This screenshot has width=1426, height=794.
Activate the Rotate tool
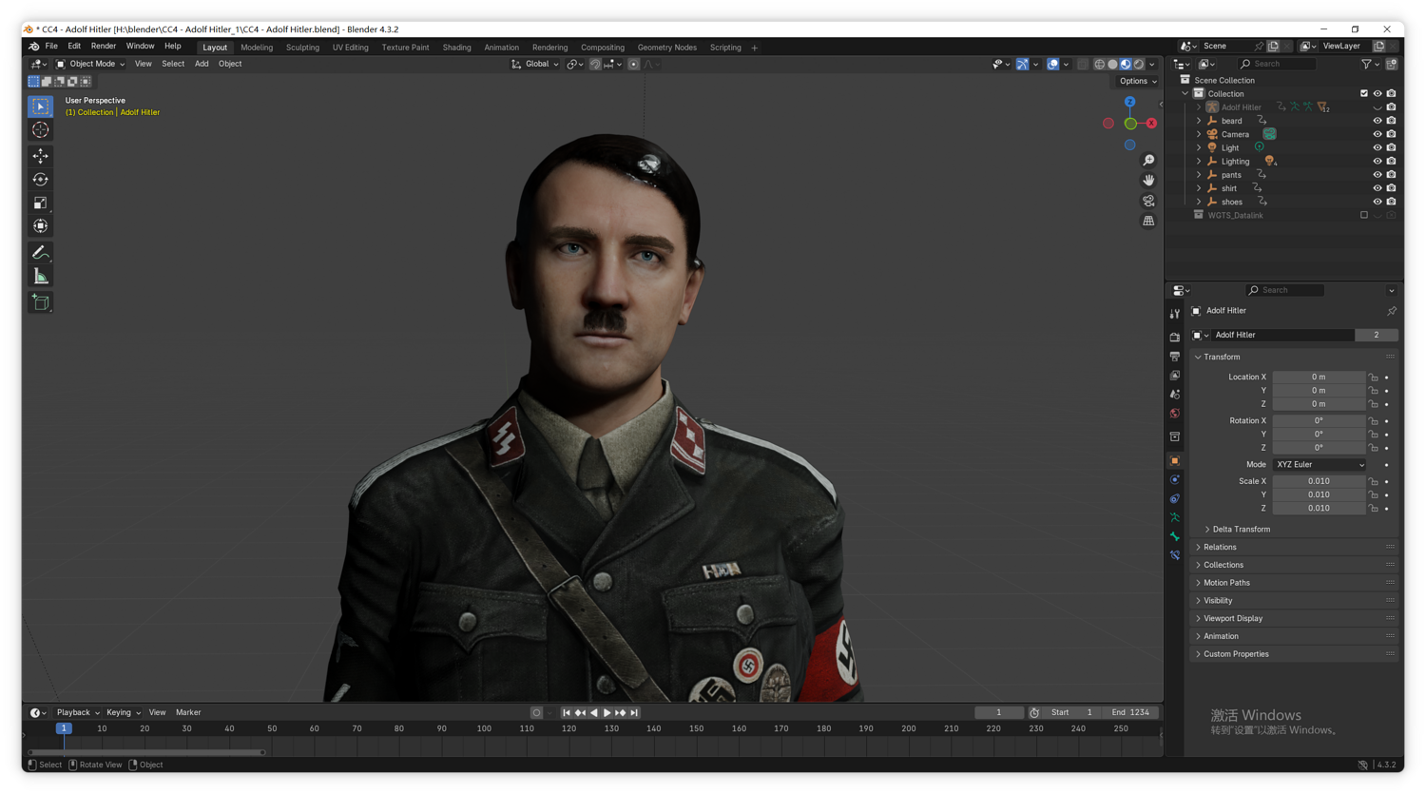(40, 180)
